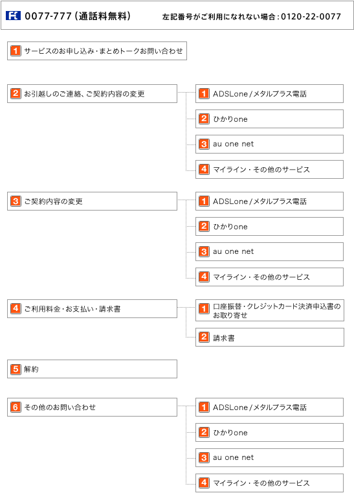Click the 0077-777 (通話料無料) phone number

(78, 16)
